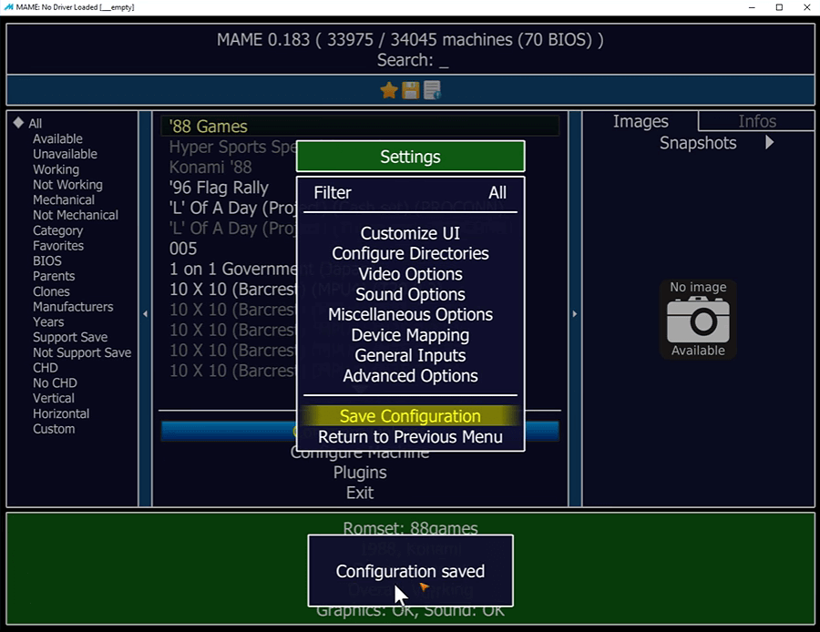
Task: Select the All filter with diamond marker
Action: pos(27,123)
